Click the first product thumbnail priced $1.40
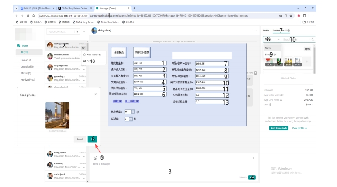Viewport: 337px width, 187px height. tap(270, 62)
